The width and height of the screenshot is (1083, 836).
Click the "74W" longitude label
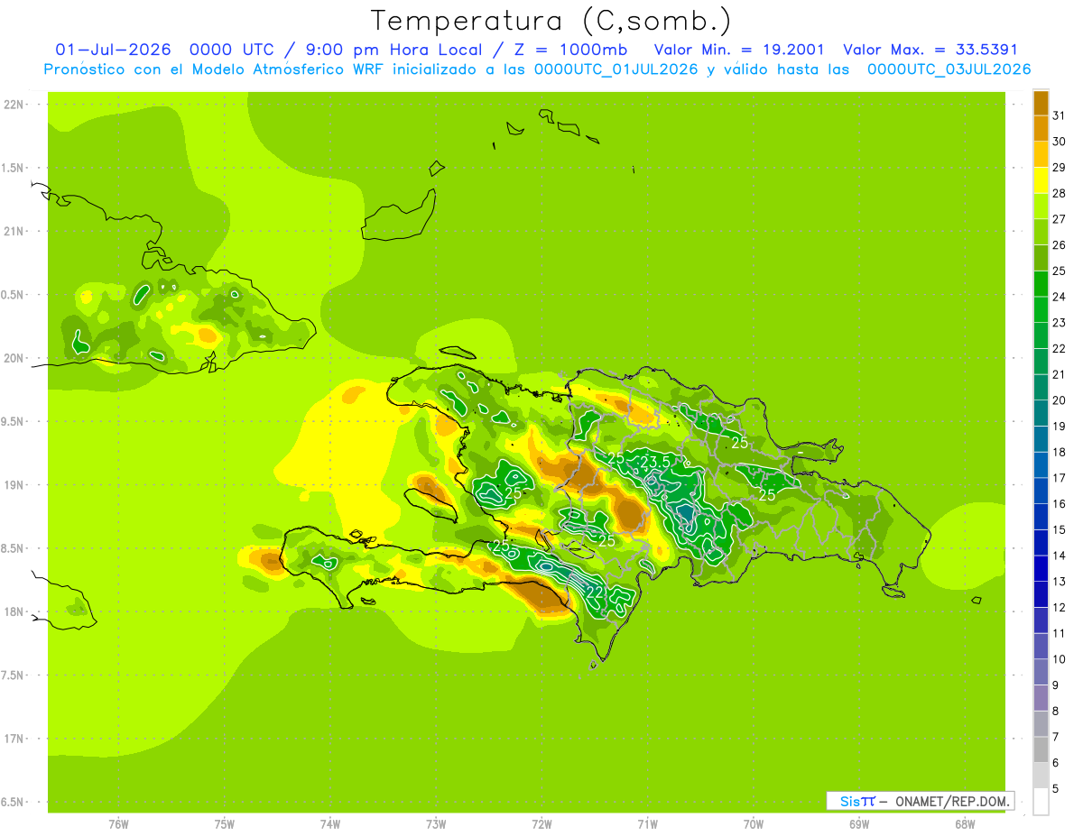click(330, 823)
